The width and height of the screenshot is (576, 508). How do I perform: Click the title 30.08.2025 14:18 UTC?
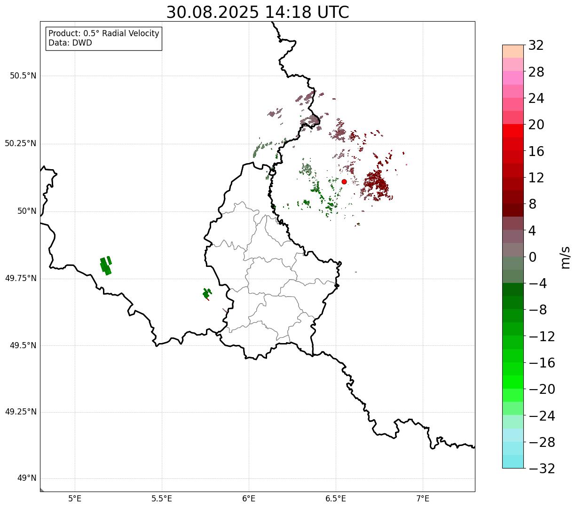[258, 12]
